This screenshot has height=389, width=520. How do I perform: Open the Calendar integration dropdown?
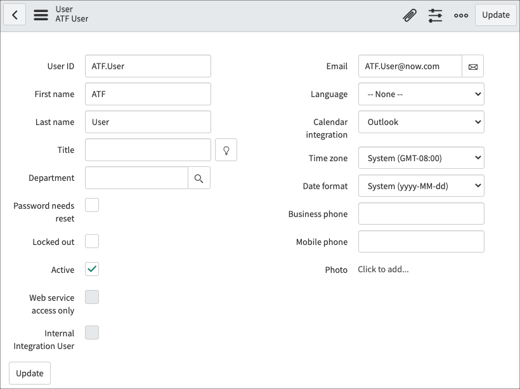pos(420,122)
